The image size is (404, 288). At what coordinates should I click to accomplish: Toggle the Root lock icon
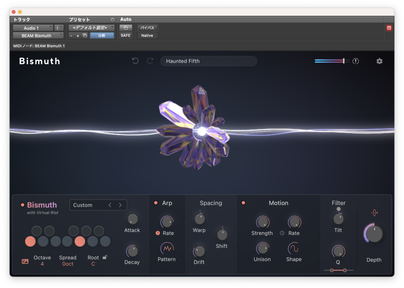click(105, 257)
